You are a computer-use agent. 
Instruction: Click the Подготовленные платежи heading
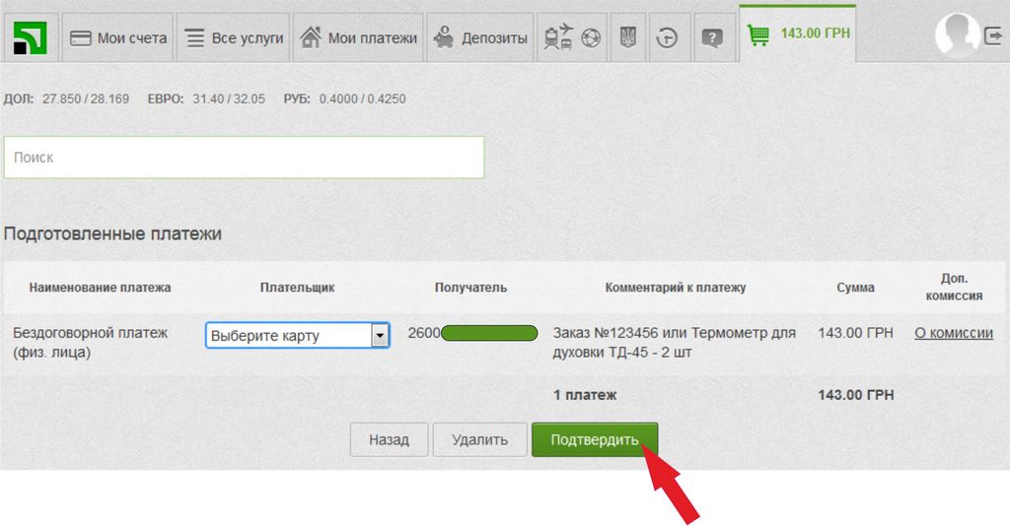pyautogui.click(x=112, y=233)
